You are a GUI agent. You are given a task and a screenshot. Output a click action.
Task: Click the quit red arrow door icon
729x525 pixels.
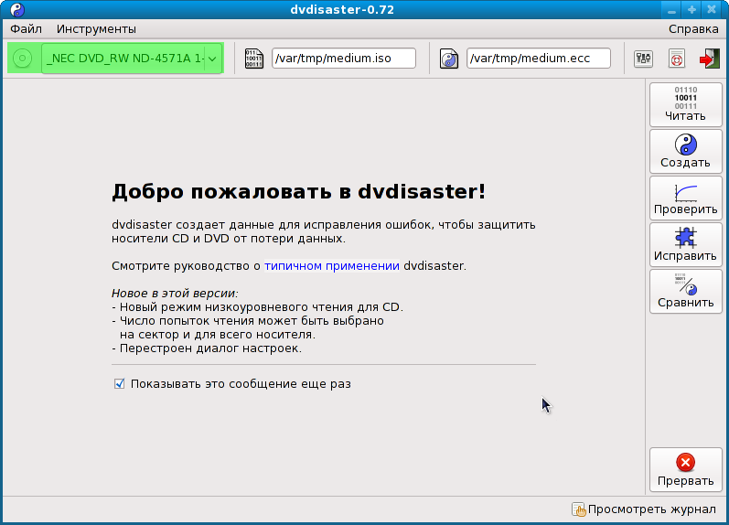[710, 59]
